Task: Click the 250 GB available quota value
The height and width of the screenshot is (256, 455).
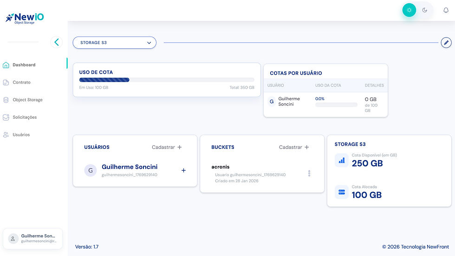Action: (367, 164)
